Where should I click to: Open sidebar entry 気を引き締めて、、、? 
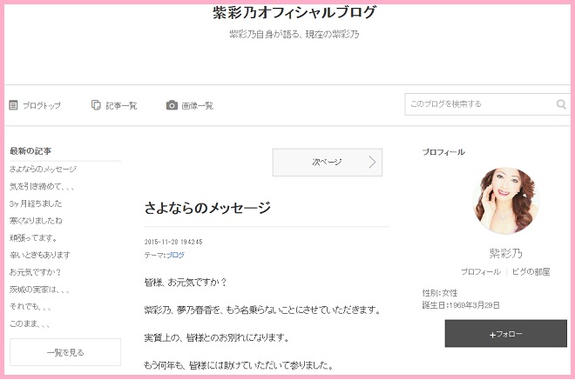[42, 186]
